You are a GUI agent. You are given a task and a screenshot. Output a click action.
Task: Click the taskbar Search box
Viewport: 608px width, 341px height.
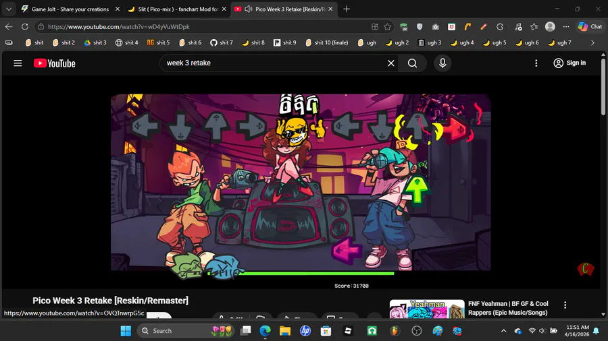point(186,331)
